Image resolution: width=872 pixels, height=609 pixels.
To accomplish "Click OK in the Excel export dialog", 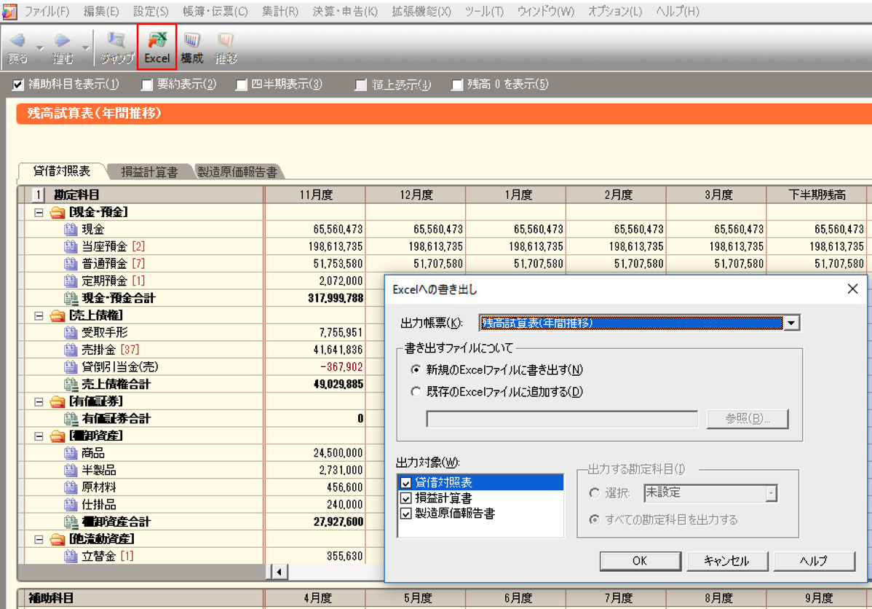I will [x=640, y=561].
